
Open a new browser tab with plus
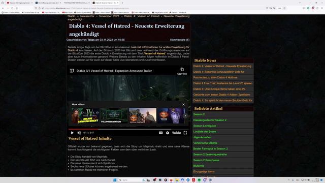coord(122,3)
